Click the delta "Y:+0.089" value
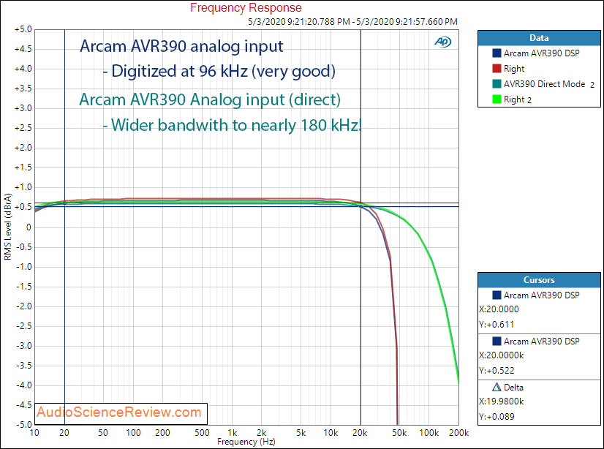Image resolution: width=604 pixels, height=449 pixels. coord(497,417)
